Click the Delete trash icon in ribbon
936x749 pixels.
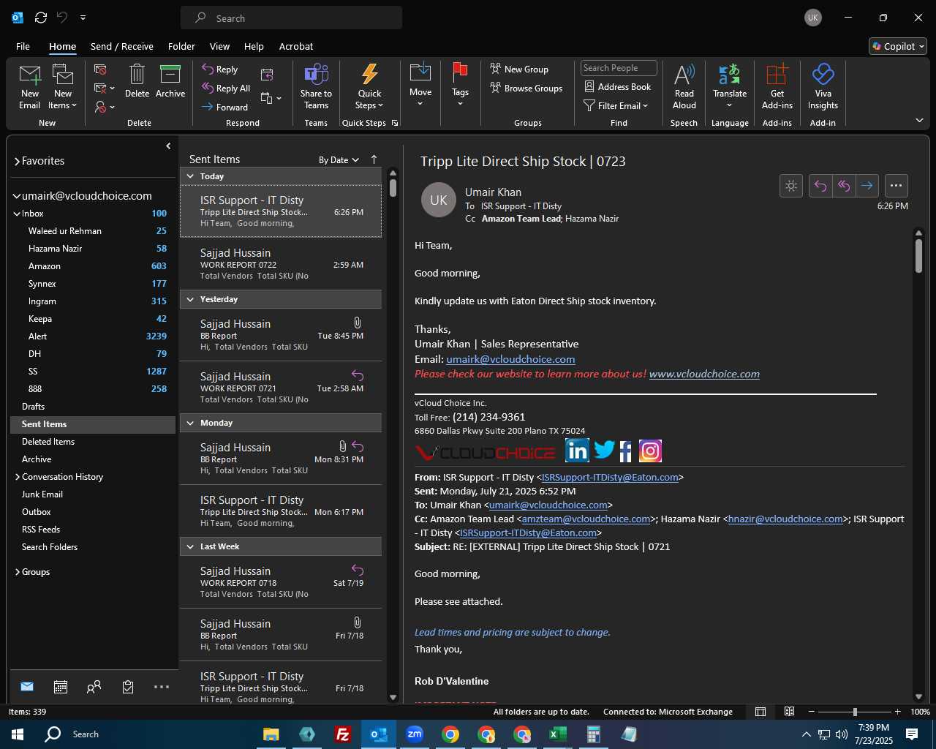[x=137, y=75]
